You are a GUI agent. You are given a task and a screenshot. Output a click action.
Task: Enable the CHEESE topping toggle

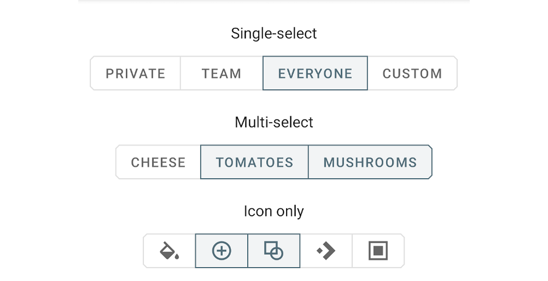[x=158, y=162]
